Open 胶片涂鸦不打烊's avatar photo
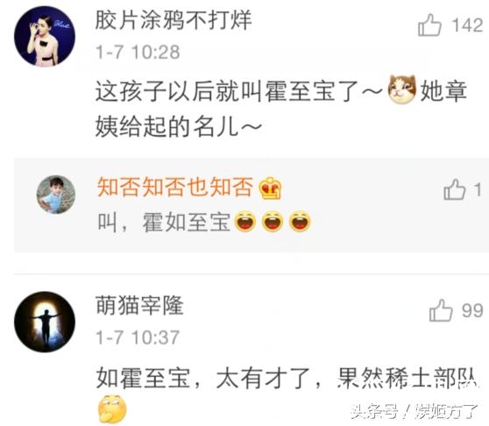The height and width of the screenshot is (426, 489). pyautogui.click(x=45, y=36)
